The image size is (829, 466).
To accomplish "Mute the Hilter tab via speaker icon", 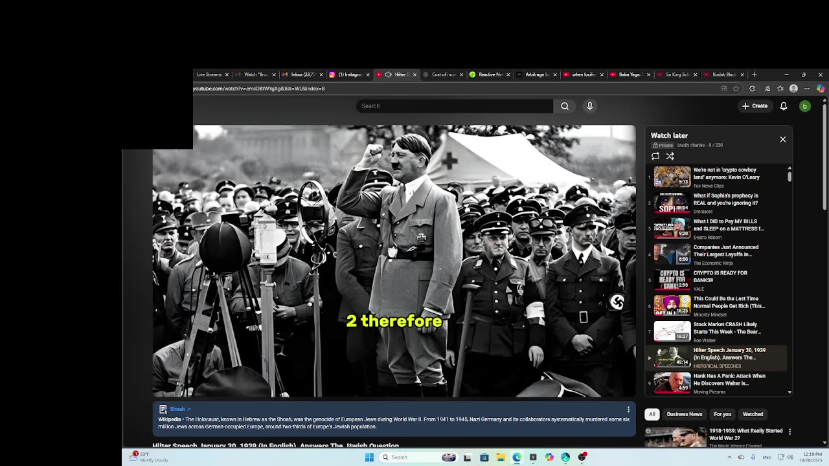I will click(388, 74).
